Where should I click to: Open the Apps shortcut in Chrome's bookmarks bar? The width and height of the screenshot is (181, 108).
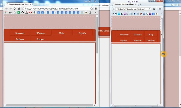pos(8,13)
